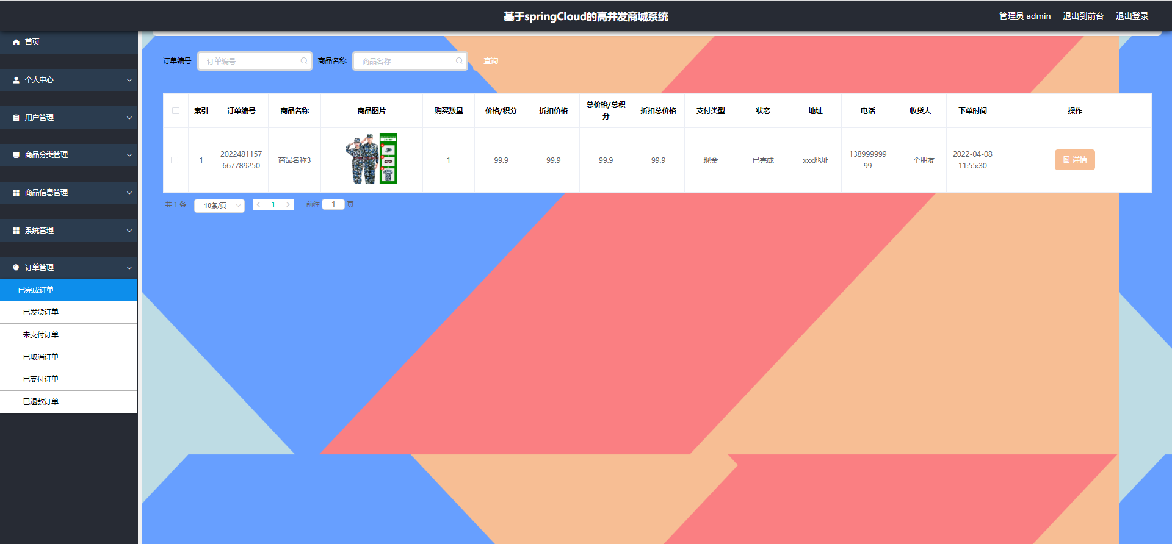Collapse the 订单管理 chevron arrow

click(129, 268)
